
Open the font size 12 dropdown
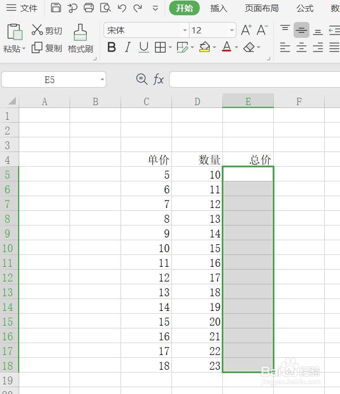click(231, 30)
